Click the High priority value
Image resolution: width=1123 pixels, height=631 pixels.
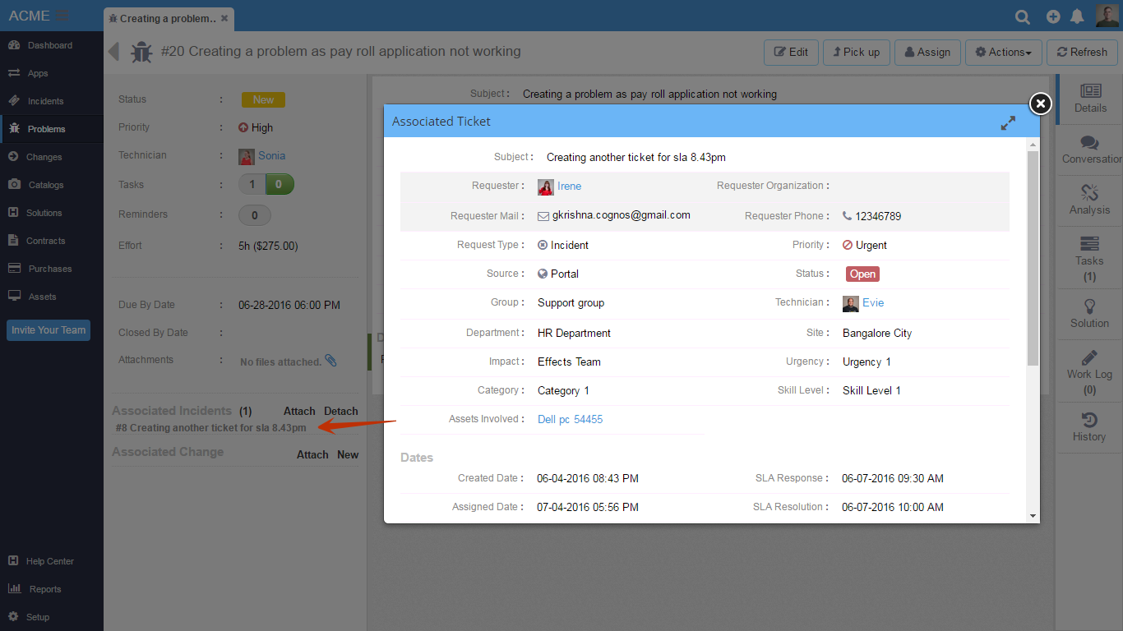256,128
